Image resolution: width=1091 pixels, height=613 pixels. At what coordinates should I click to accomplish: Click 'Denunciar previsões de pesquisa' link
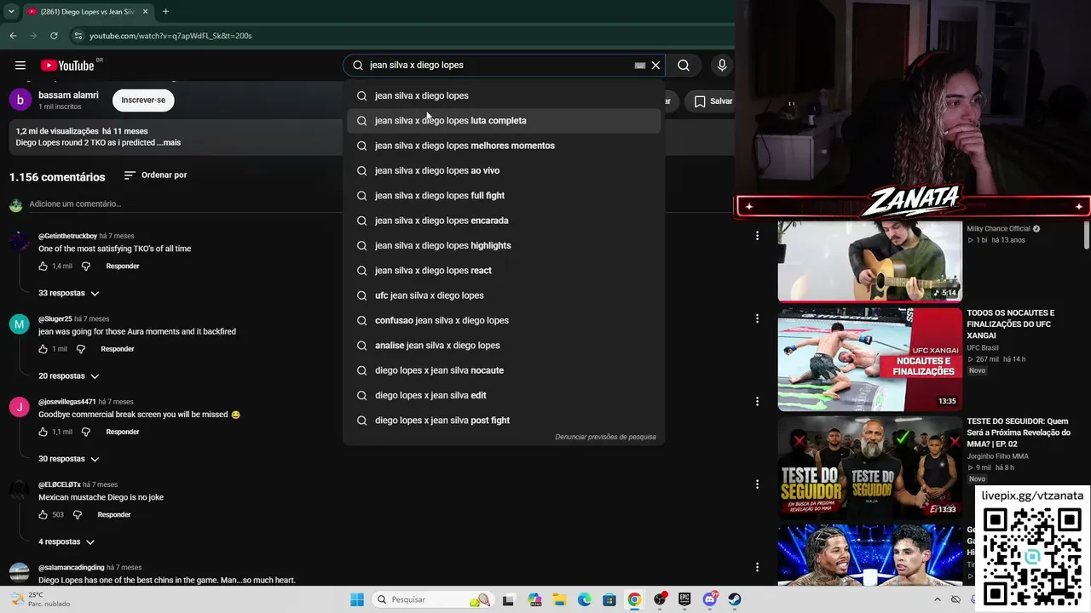(605, 437)
